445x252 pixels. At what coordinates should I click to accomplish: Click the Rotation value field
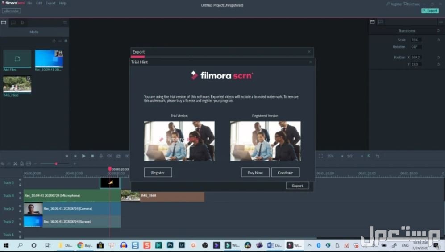(x=416, y=47)
